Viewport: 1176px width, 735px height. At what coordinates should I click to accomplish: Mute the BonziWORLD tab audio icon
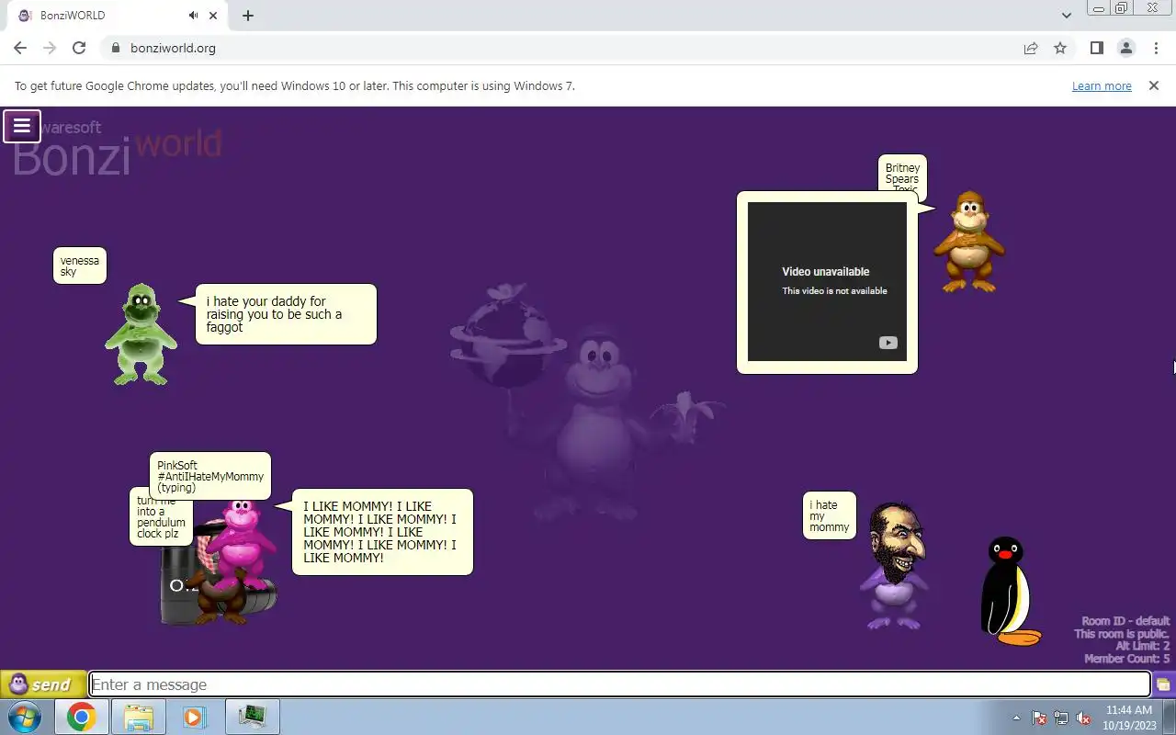(194, 16)
